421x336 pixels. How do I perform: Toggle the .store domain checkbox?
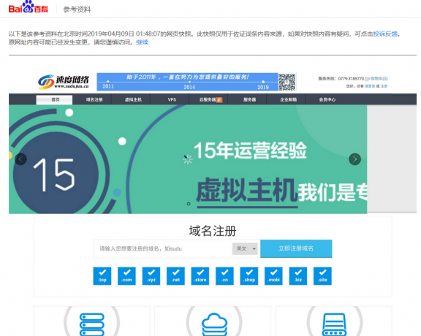(x=200, y=276)
